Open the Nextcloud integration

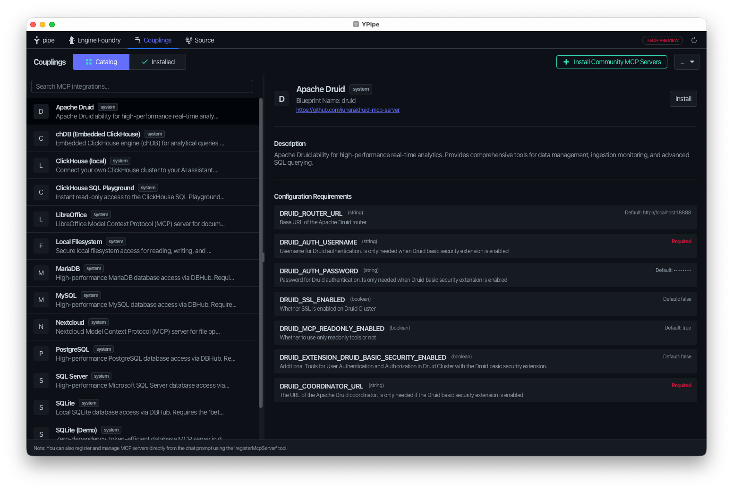pos(143,327)
